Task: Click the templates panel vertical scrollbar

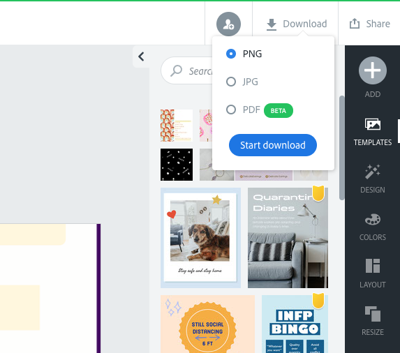Action: coord(342,148)
